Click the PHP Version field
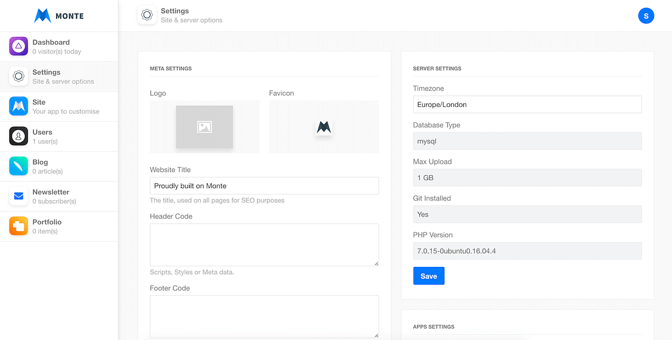Image resolution: width=672 pixels, height=340 pixels. click(527, 251)
